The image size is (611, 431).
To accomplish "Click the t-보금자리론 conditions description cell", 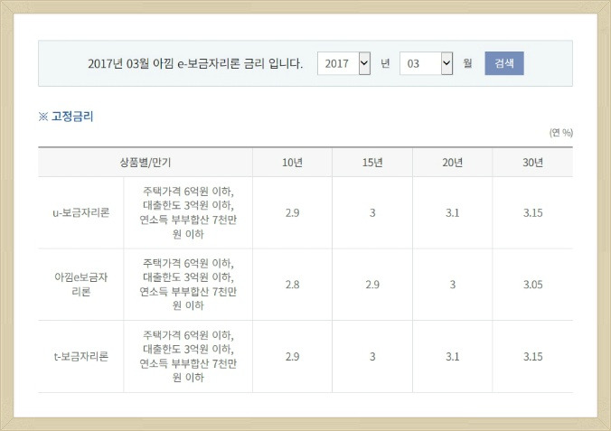I will 188,356.
